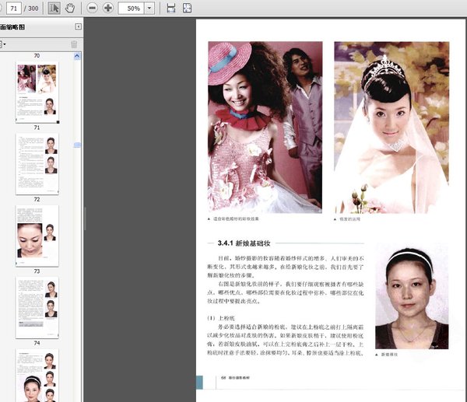Select the text selection arrow tool
467x402 pixels.
pyautogui.click(x=54, y=8)
